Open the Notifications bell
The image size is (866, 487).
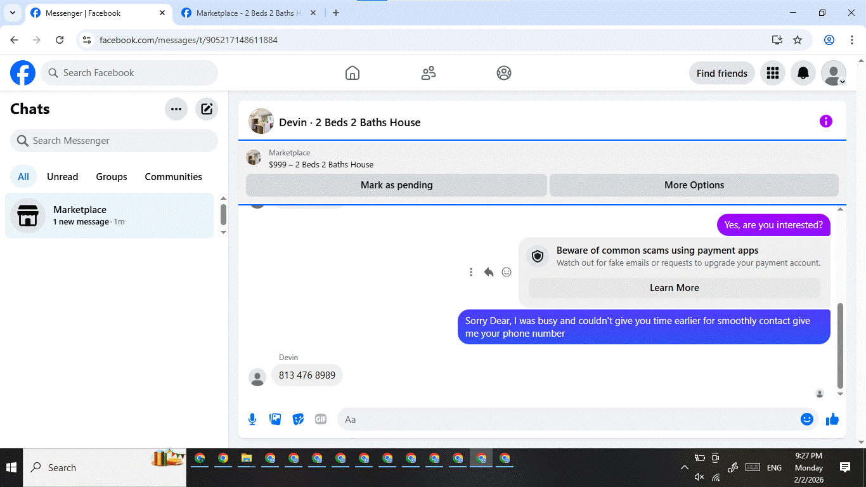[x=803, y=73]
